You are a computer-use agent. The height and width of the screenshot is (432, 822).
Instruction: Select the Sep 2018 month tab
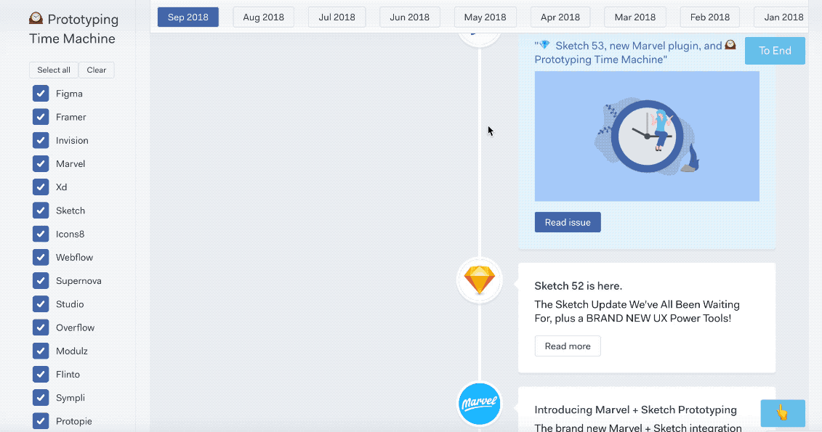click(188, 17)
